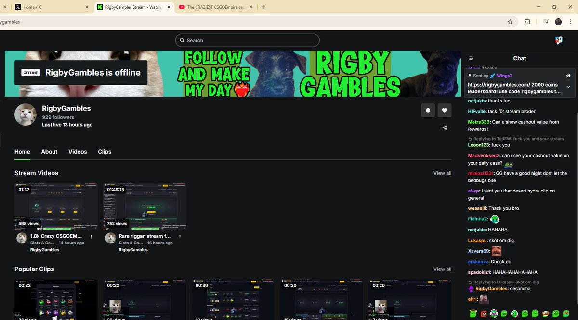Open the Chrome three-dot menu
Viewport: 578px width, 320px height.
(571, 22)
